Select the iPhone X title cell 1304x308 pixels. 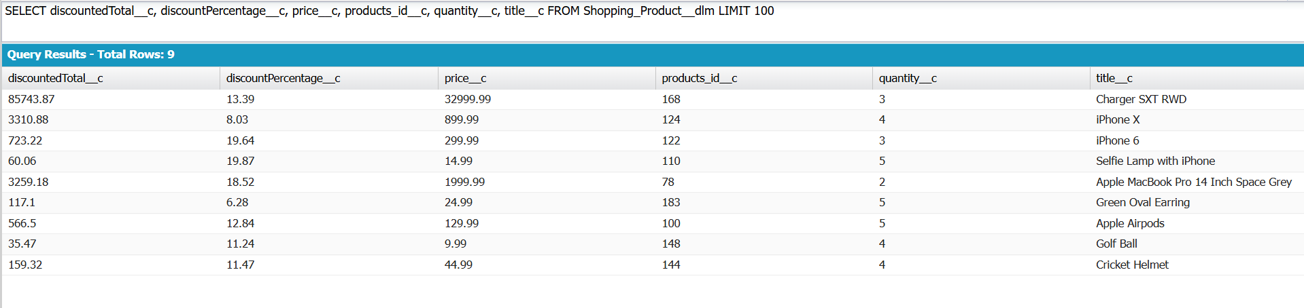coord(1118,119)
